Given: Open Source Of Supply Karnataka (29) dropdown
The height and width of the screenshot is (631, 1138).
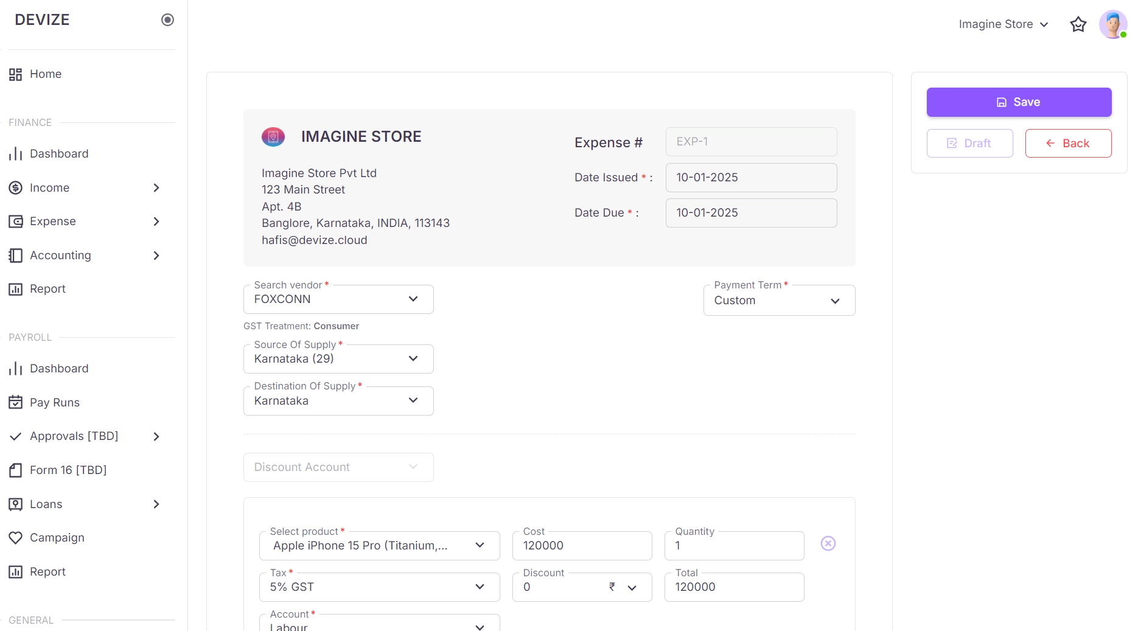Looking at the screenshot, I should click(338, 359).
